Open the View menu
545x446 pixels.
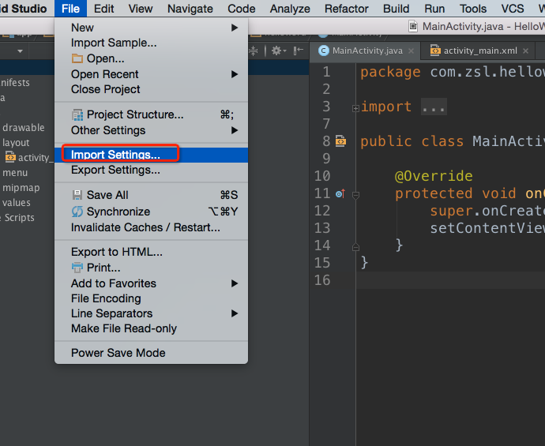[x=141, y=9]
